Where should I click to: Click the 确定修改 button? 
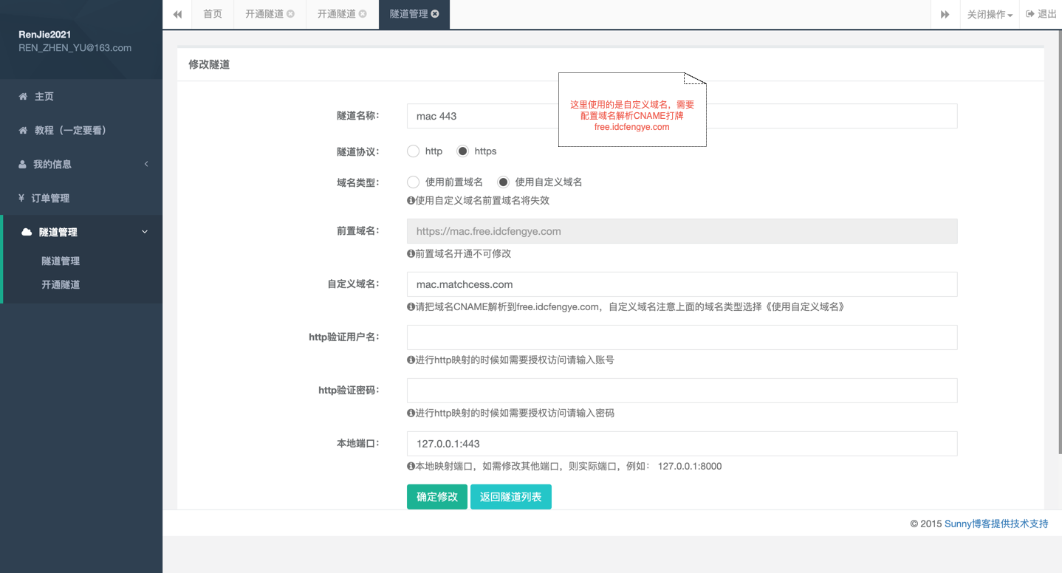(437, 497)
